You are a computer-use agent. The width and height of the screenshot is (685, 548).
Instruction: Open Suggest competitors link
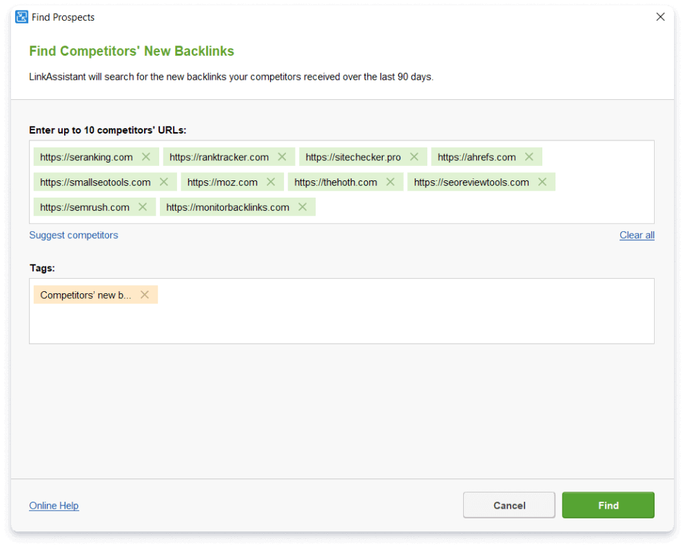(73, 235)
